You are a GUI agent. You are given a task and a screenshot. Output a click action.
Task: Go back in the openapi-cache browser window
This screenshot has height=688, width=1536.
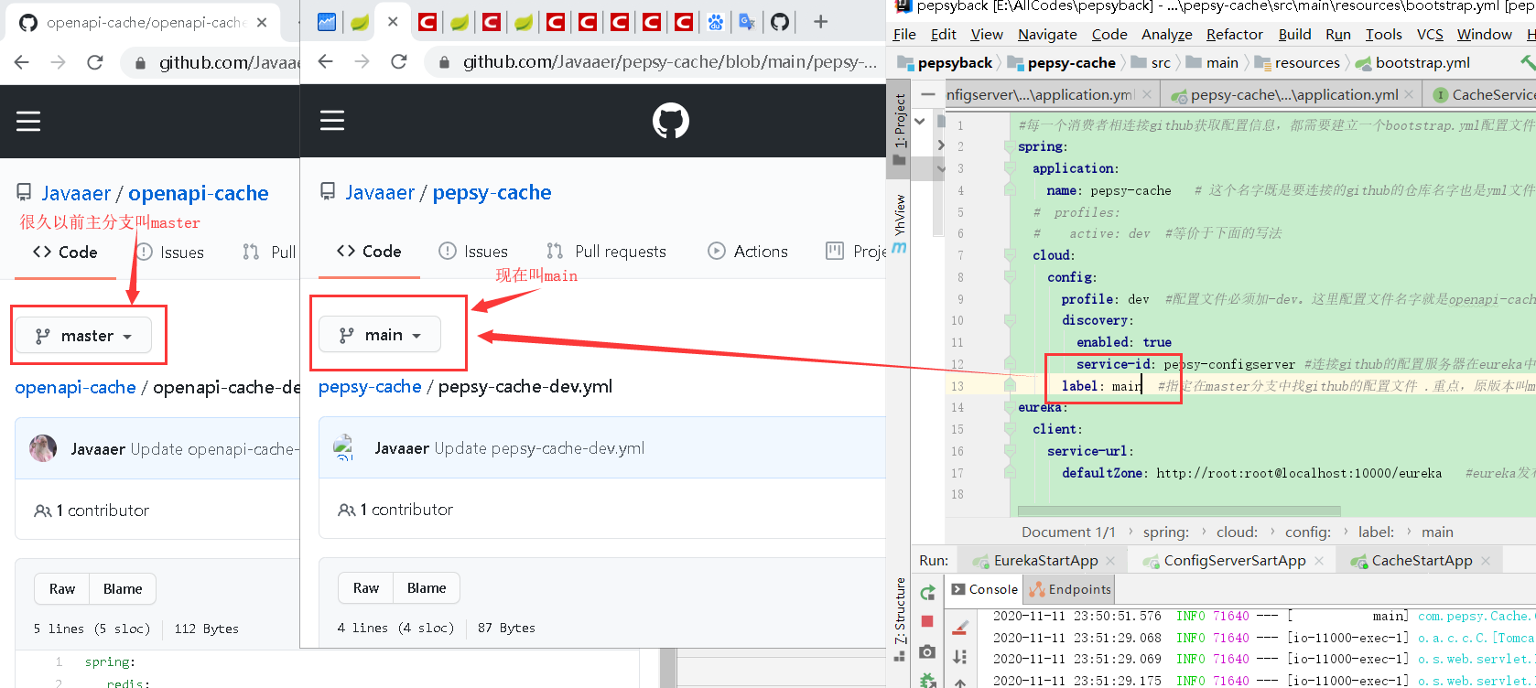22,62
